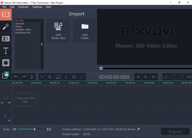The width and height of the screenshot is (192, 138).
Task: Select Sounds category
Action: (x=20, y=24)
